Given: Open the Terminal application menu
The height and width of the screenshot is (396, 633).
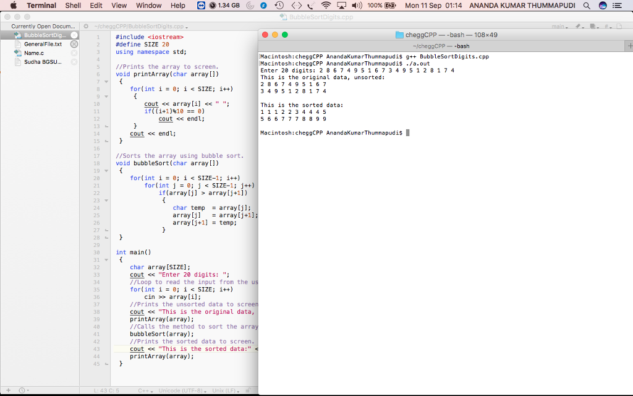Looking at the screenshot, I should [x=41, y=5].
